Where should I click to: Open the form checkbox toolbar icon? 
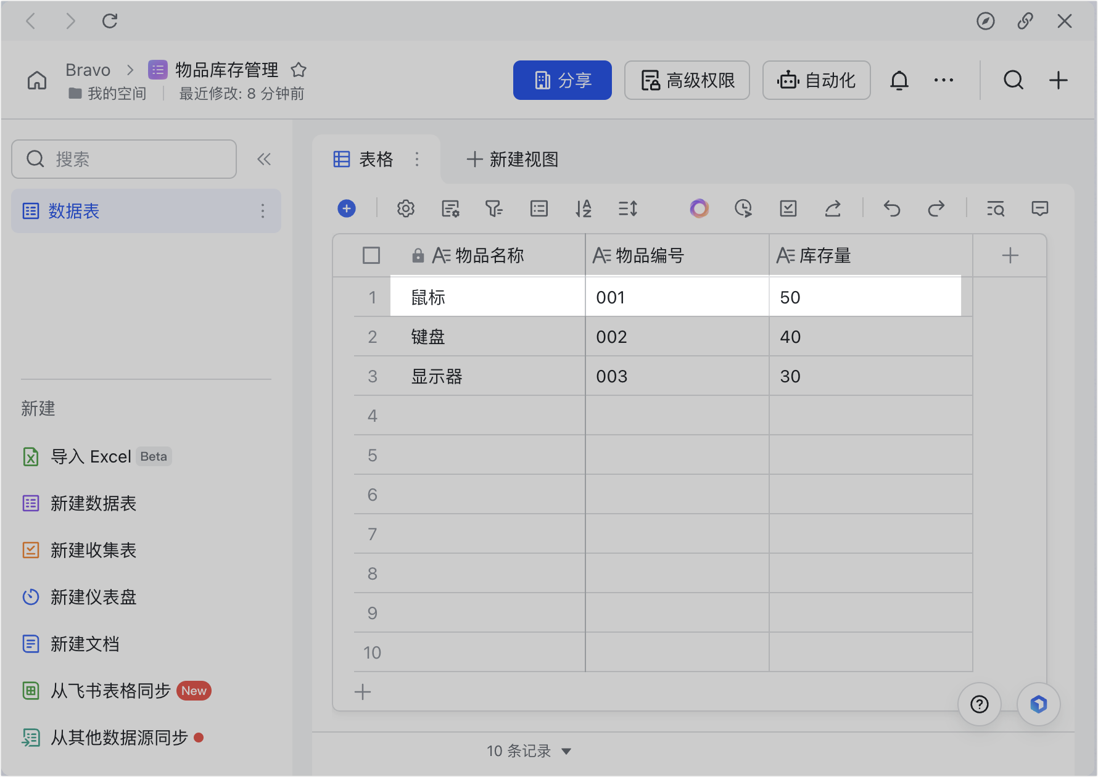click(788, 208)
